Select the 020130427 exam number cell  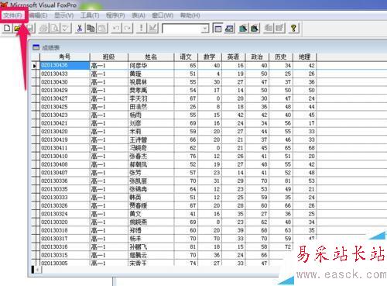point(65,98)
